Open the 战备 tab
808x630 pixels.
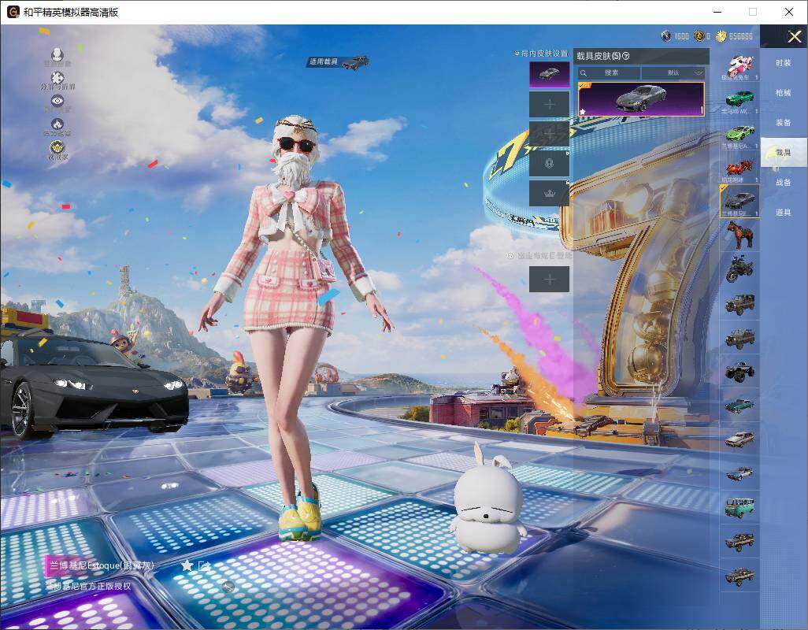784,183
